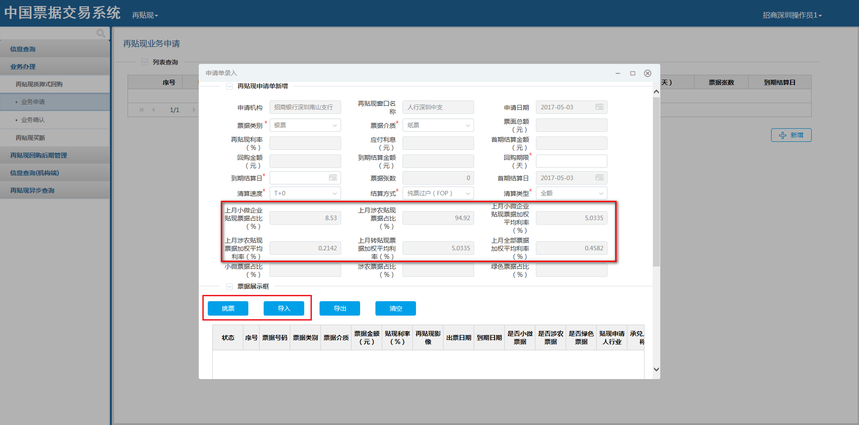Open the 票据类别 dropdown
This screenshot has height=425, width=859.
coord(305,126)
